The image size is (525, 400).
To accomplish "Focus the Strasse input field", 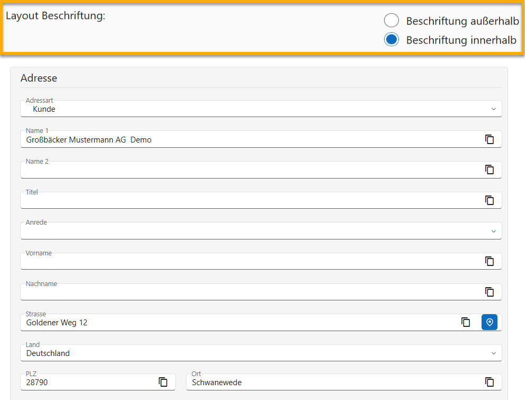I will click(238, 323).
